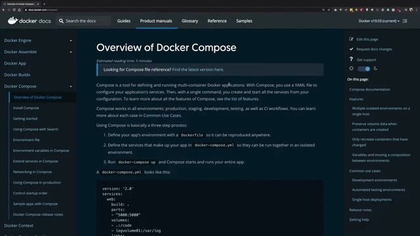Click the Edit this page pencil icon
Image resolution: width=420 pixels, height=236 pixels.
click(351, 39)
